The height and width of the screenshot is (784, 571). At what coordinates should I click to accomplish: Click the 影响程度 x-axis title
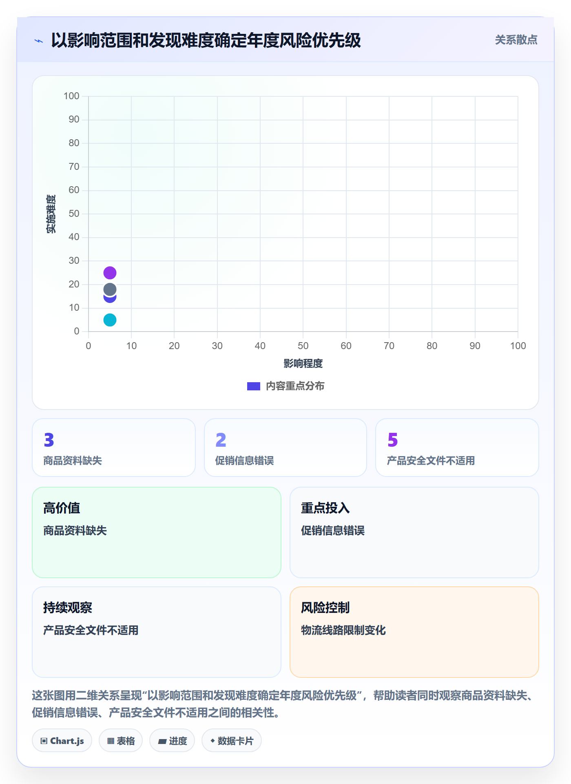303,363
